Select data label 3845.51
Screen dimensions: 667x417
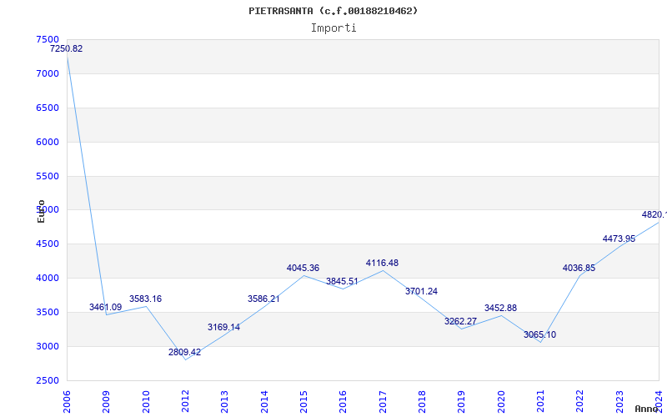pos(342,281)
